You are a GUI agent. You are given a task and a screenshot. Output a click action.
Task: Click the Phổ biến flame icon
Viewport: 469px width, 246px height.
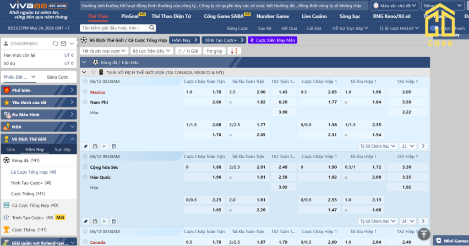pos(6,90)
